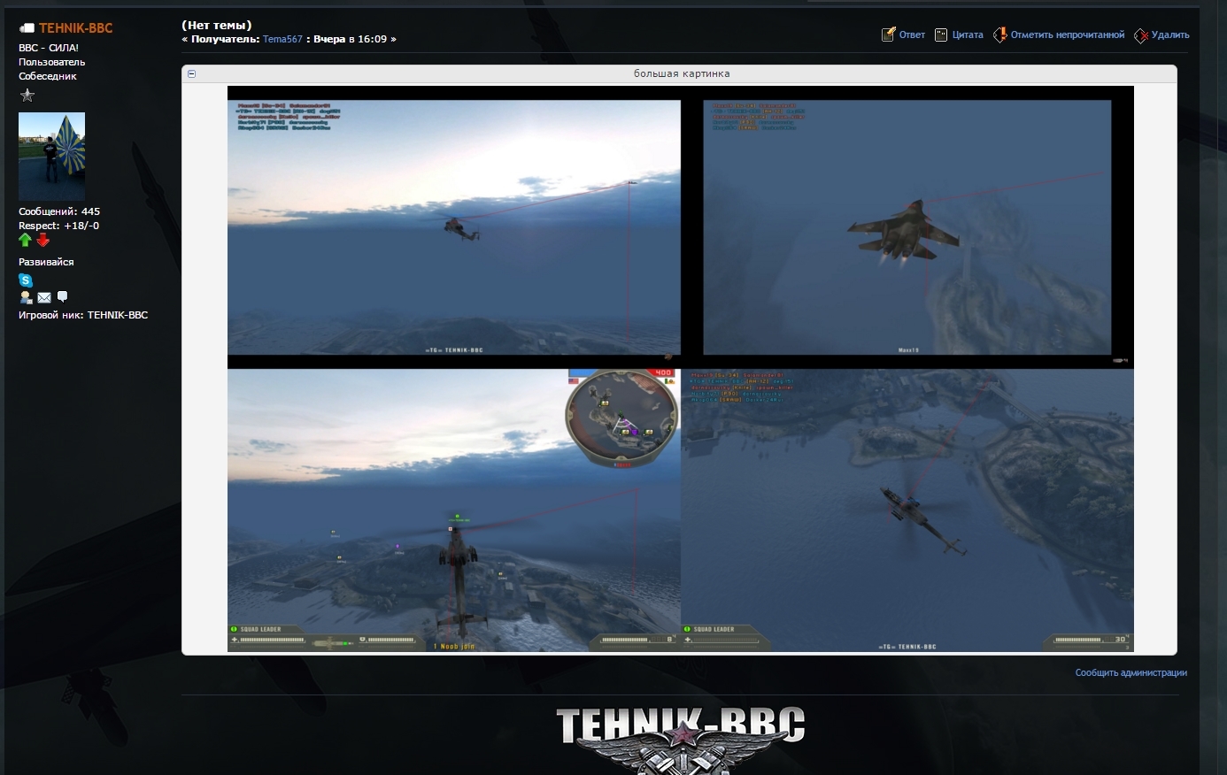
Task: Click the 'Вчера в 16:09' timestamp
Action: [350, 39]
